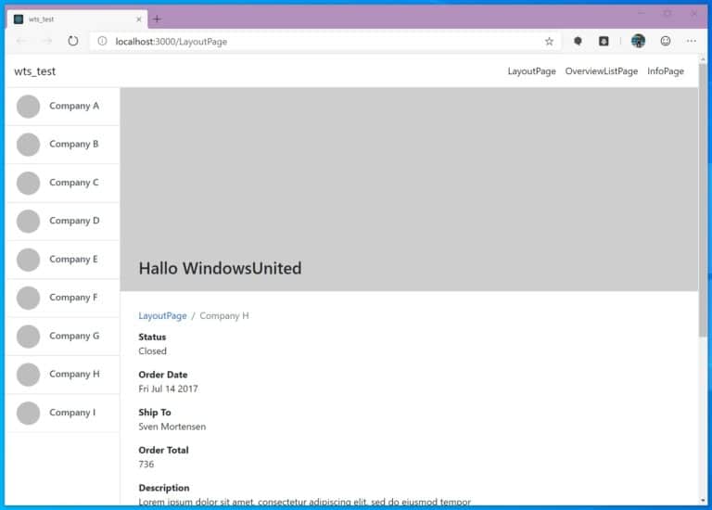
Task: Open the browser three-dot settings menu
Action: (691, 42)
